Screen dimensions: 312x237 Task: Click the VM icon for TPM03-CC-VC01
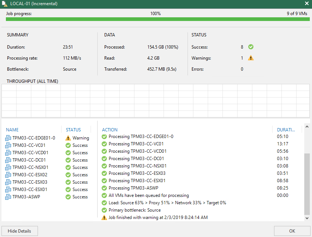(8, 145)
